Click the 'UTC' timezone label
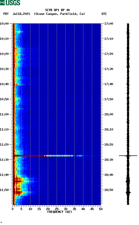Viewport: 139px width, 225px height. (104, 14)
